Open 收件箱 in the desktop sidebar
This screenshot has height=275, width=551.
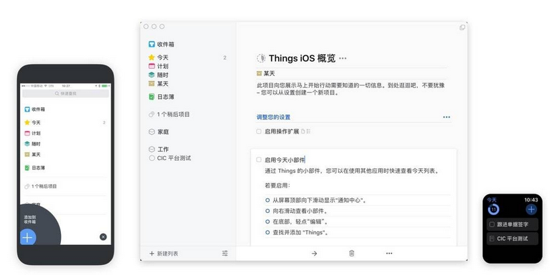coord(161,44)
